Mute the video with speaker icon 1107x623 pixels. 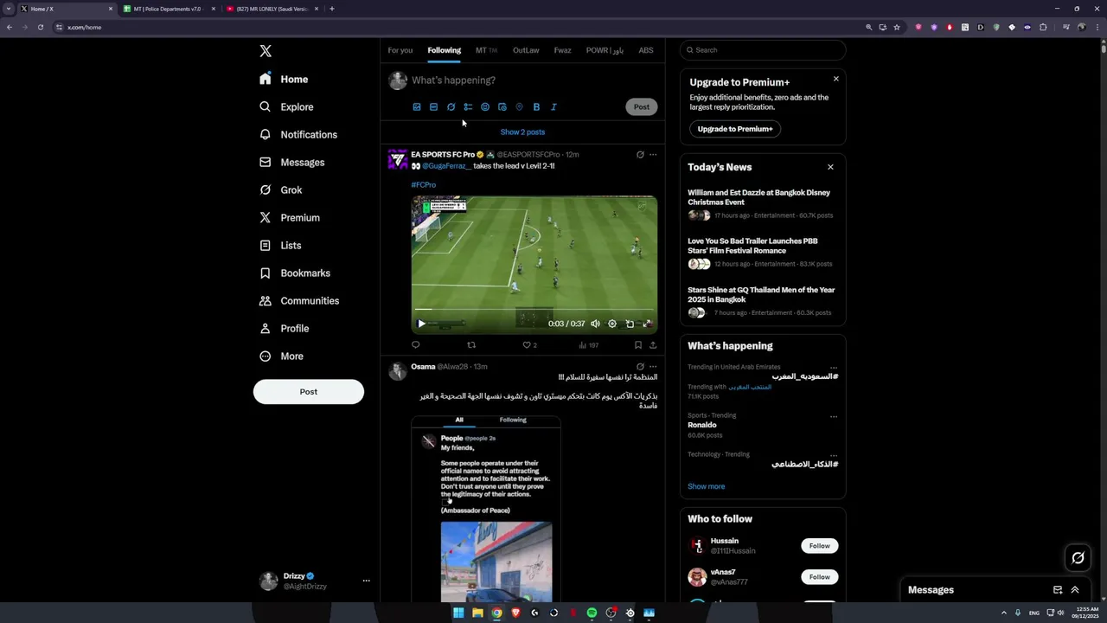click(595, 324)
